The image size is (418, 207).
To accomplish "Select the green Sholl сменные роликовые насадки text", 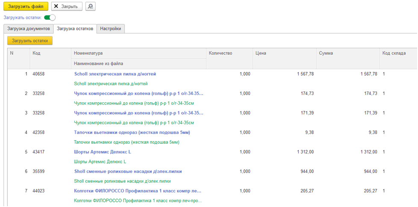I will click(122, 181).
